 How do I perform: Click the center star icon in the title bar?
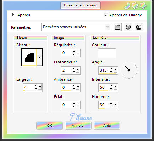pyautogui.click(x=135, y=6)
